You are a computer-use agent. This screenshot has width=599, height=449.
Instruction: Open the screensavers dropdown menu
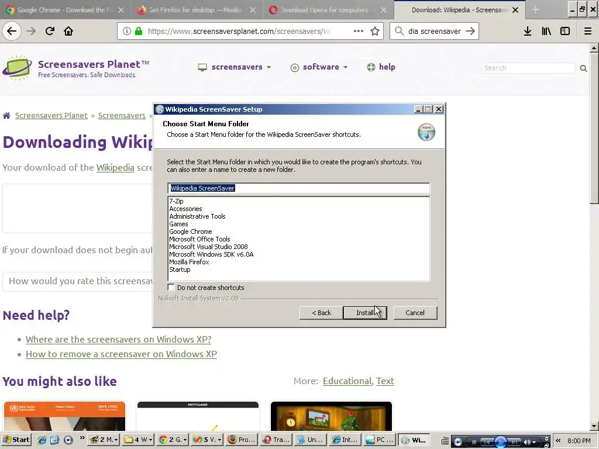coord(235,67)
